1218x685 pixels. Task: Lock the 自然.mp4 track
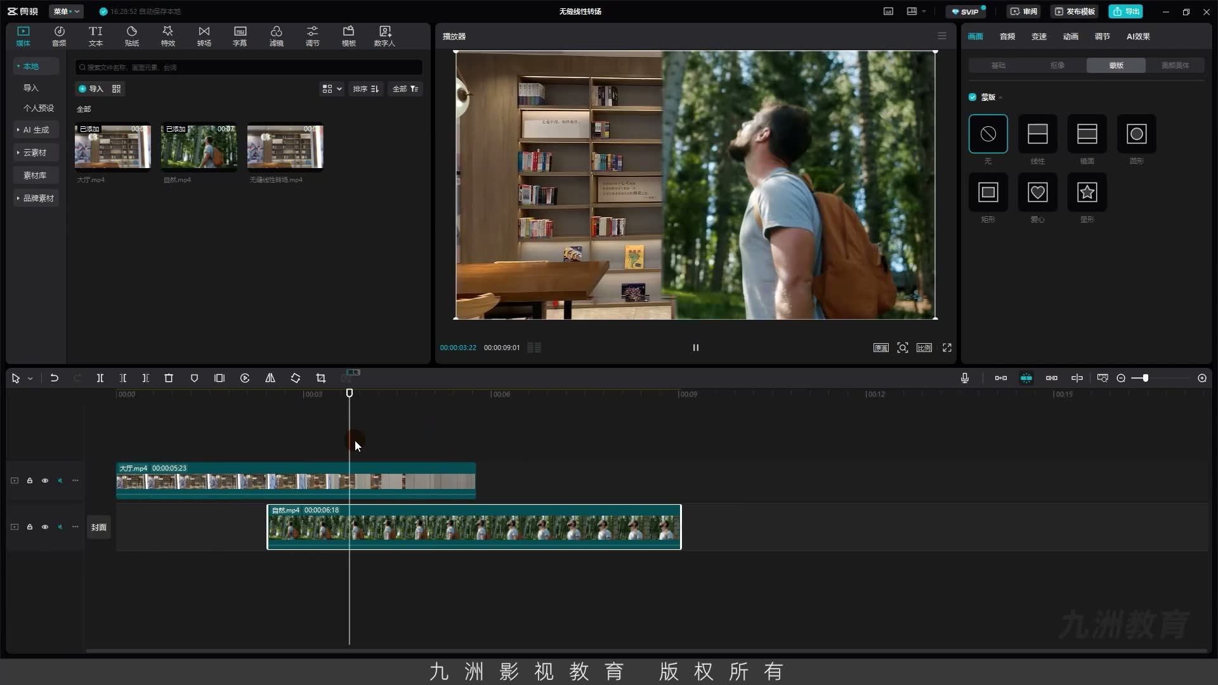30,527
